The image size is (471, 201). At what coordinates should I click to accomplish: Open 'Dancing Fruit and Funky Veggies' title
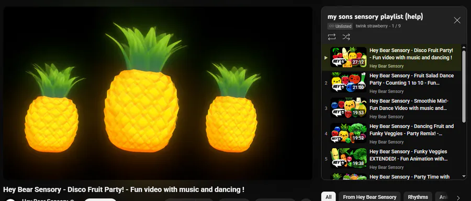pyautogui.click(x=411, y=129)
